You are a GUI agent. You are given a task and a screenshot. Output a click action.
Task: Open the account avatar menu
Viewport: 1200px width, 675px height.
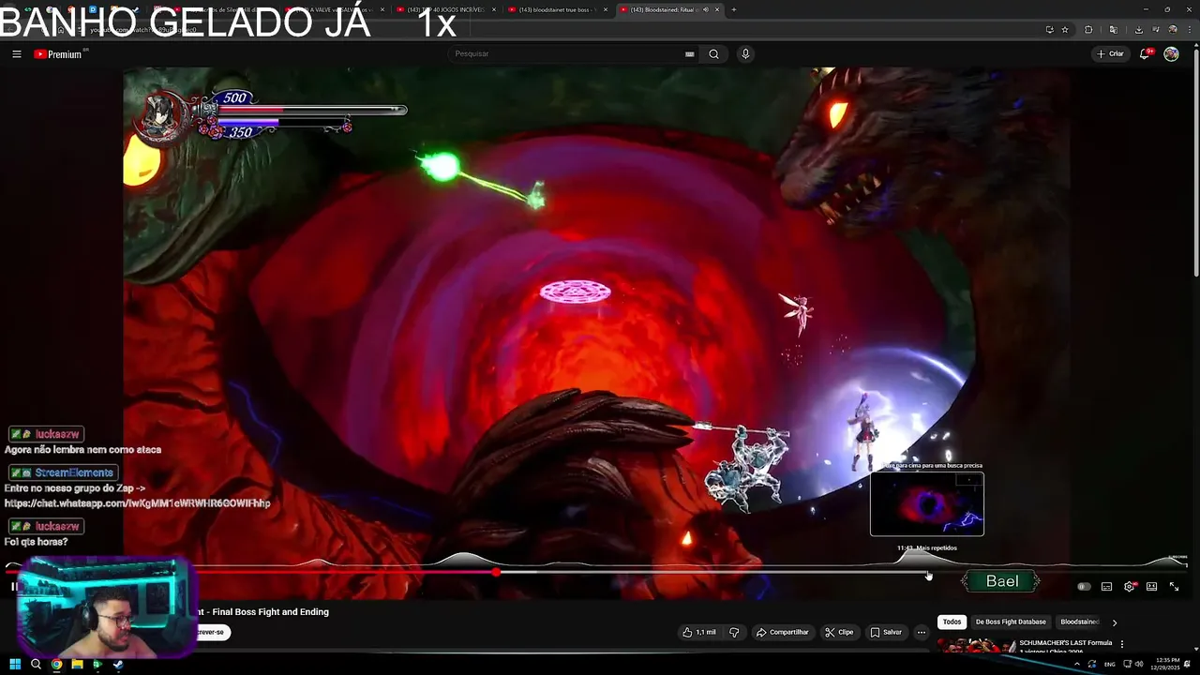(x=1171, y=53)
